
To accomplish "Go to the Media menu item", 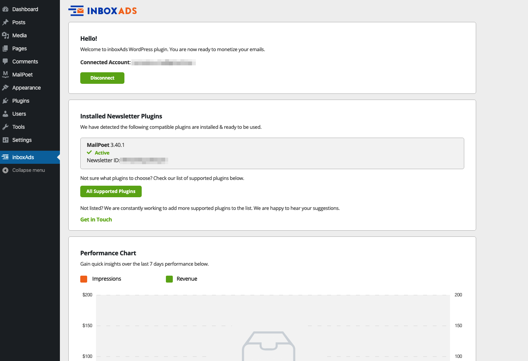I will (x=30, y=35).
